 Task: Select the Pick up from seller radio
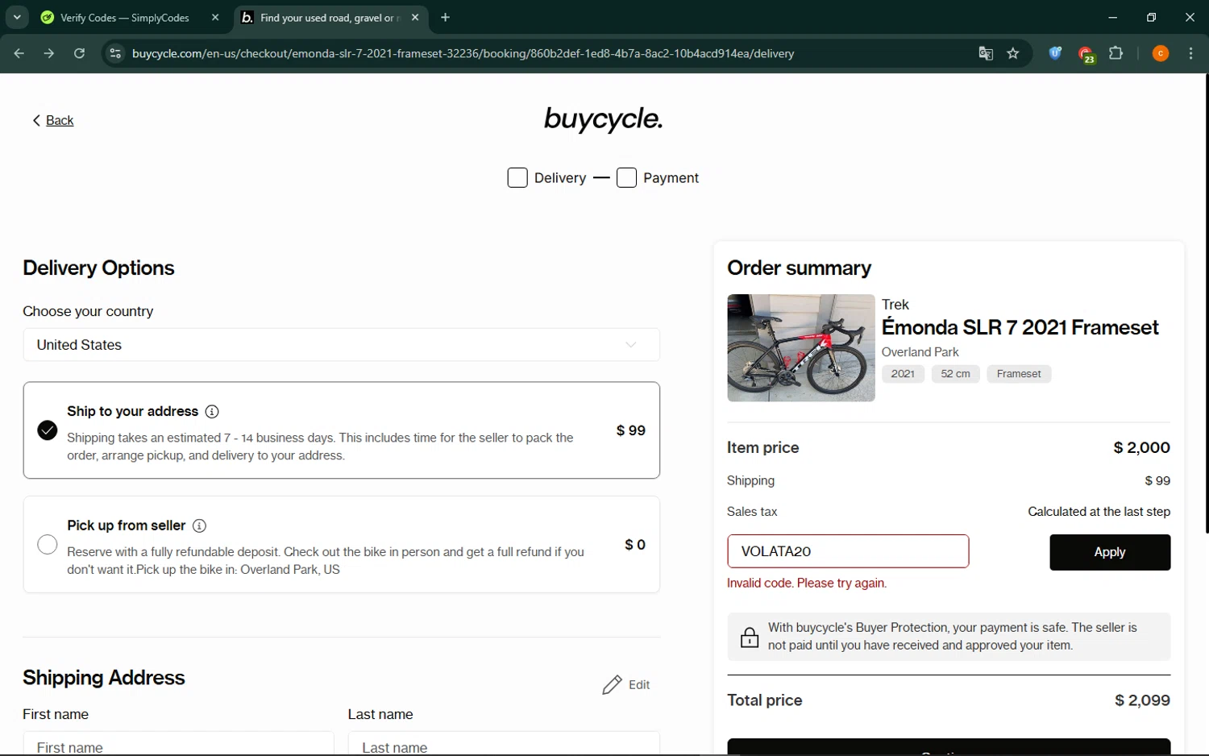click(48, 545)
